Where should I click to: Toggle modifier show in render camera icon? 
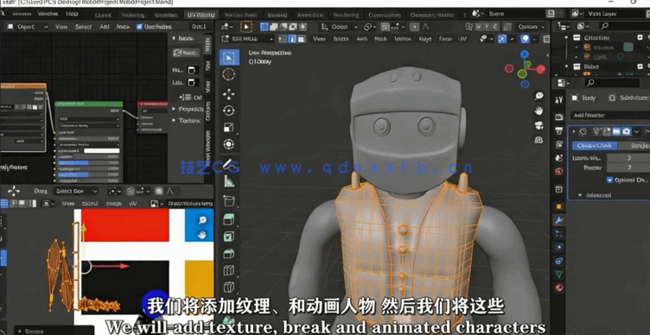click(x=626, y=132)
